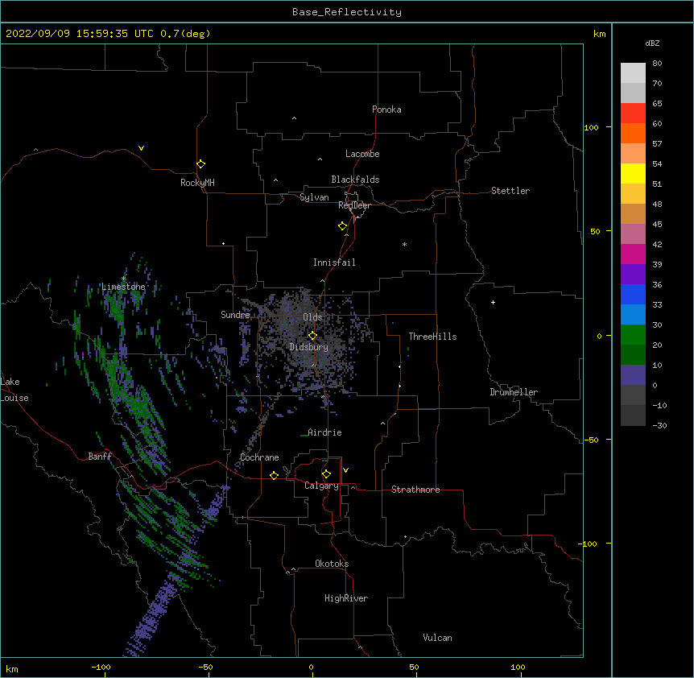Click the Sylvan city label
694x678 pixels.
tap(314, 197)
